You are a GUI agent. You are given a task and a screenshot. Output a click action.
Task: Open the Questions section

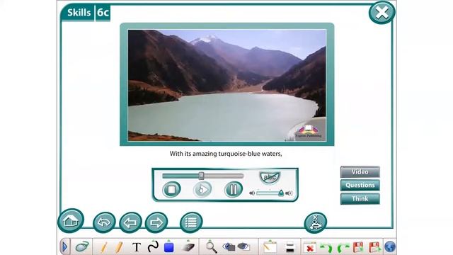(360, 185)
